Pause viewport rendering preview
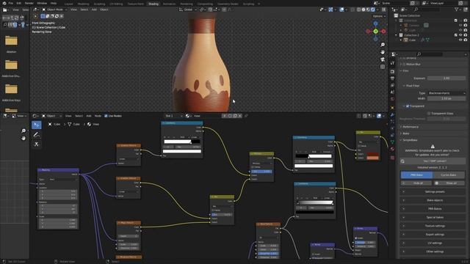This screenshot has width=470, height=264. click(383, 10)
